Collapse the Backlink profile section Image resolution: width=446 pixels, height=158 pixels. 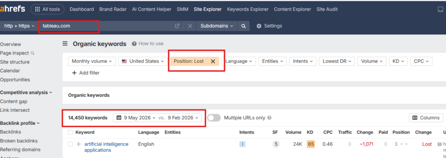tap(20, 123)
